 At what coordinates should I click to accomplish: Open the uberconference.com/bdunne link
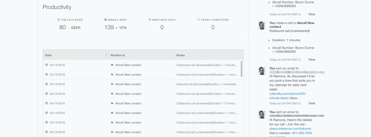pos(290,129)
